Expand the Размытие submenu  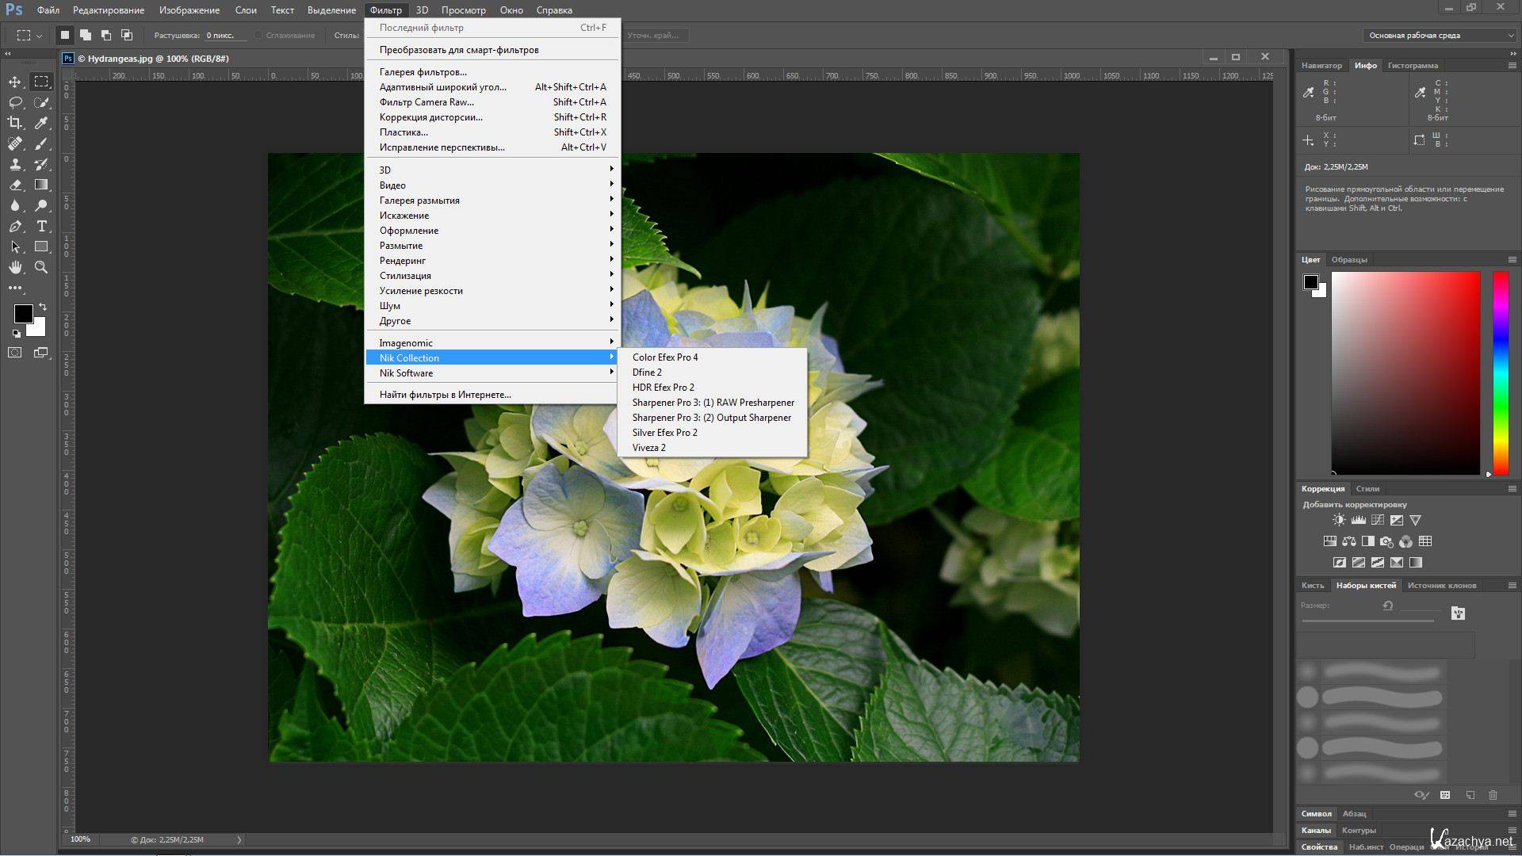coord(491,245)
